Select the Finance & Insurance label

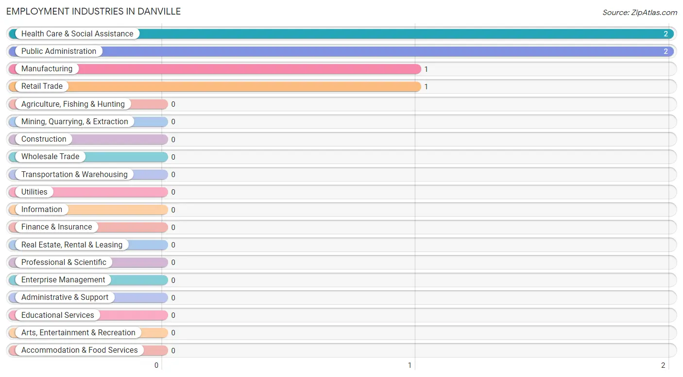point(56,227)
